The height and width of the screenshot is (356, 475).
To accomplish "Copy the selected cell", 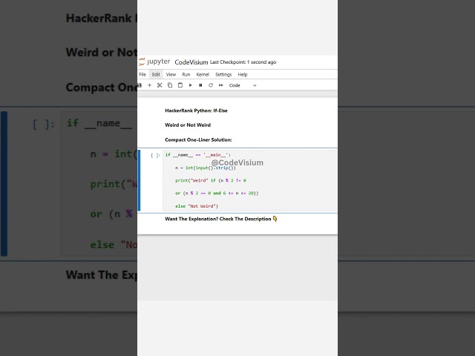I will pyautogui.click(x=170, y=85).
